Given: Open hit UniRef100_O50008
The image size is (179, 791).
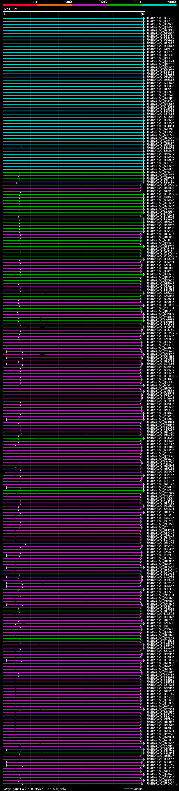Looking at the screenshot, I should click(x=161, y=24).
